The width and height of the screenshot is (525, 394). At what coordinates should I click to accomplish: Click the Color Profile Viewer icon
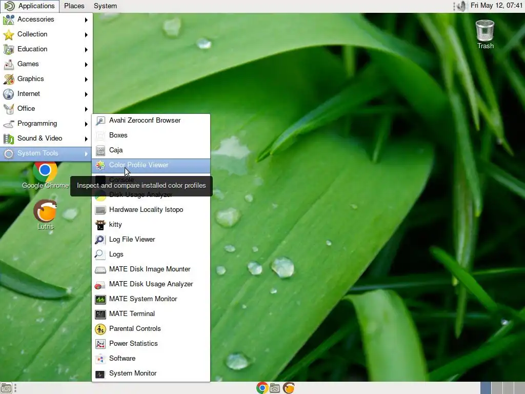point(100,165)
